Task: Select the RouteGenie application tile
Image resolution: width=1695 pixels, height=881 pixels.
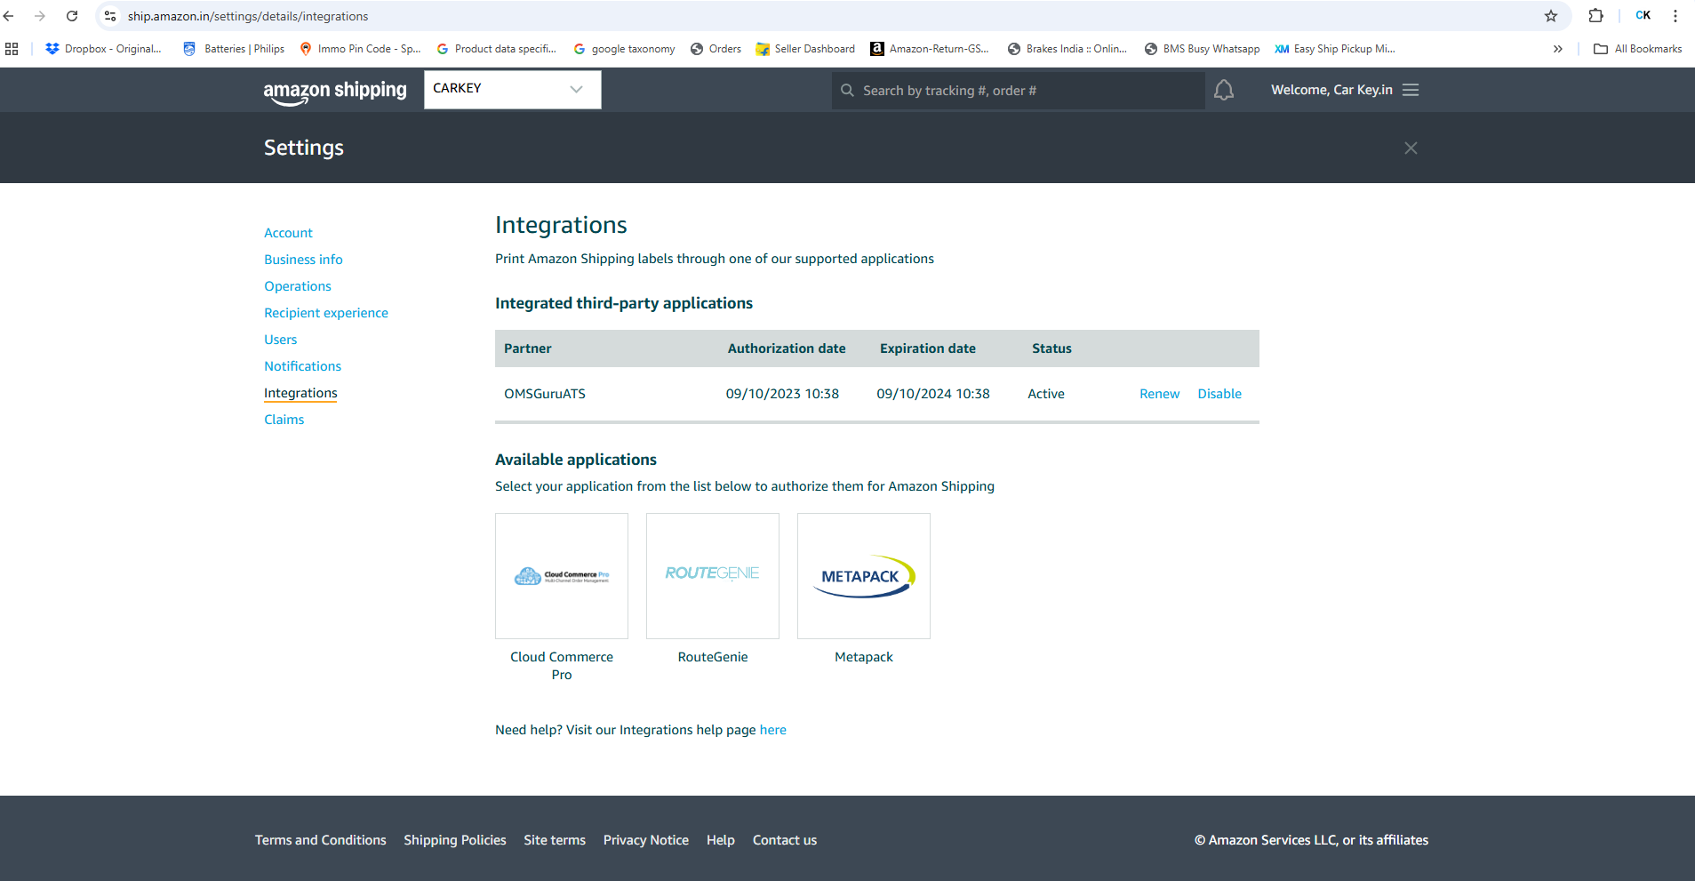Action: [713, 576]
